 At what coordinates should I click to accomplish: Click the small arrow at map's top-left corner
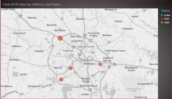point(2,10)
